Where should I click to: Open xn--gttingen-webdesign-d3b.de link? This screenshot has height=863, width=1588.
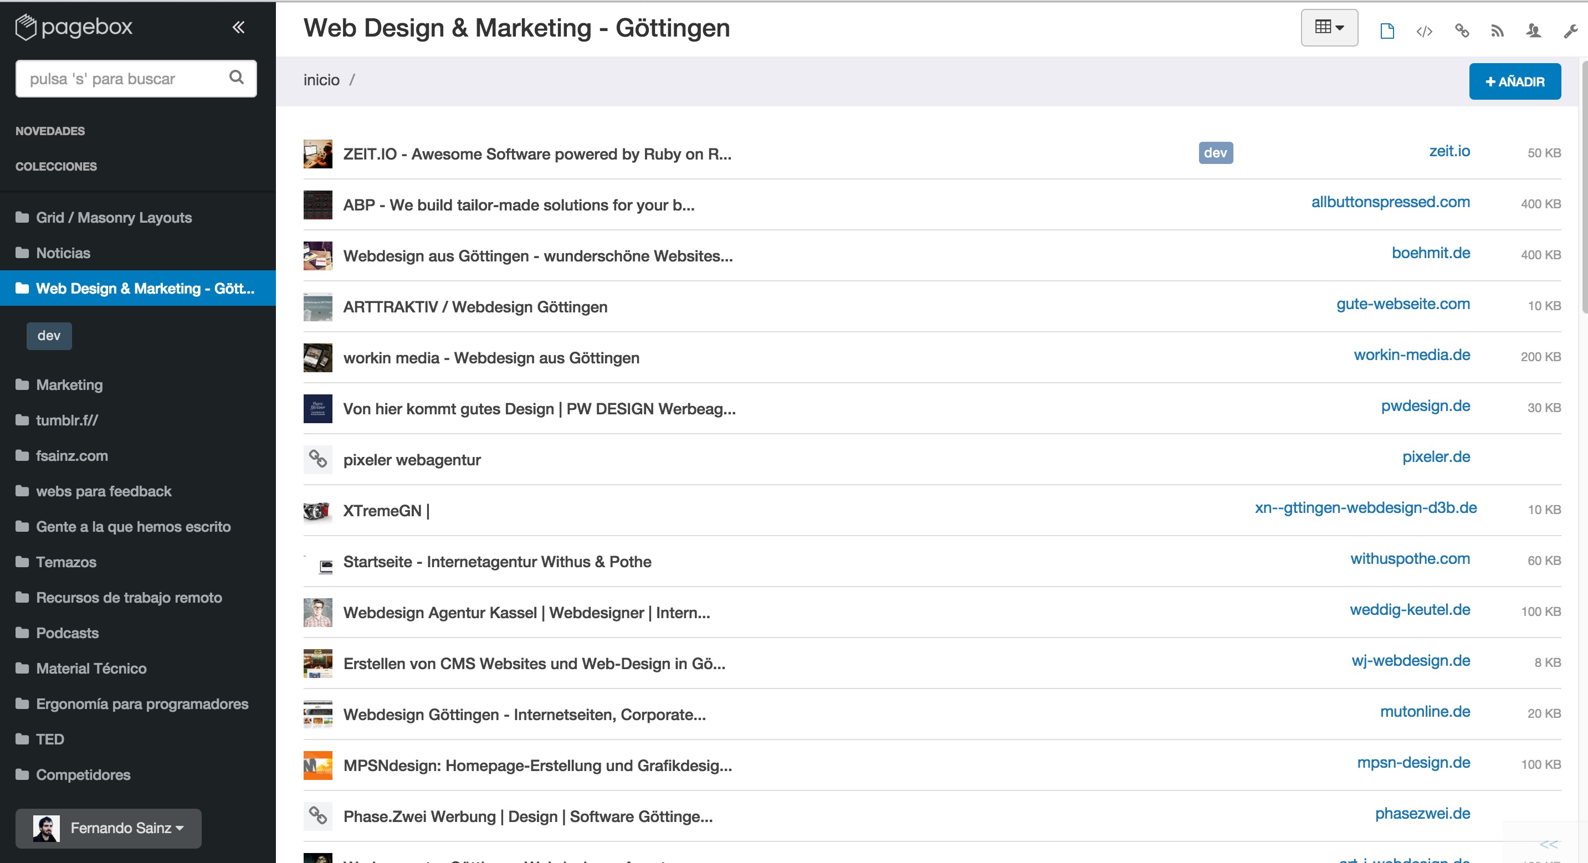coord(1365,508)
